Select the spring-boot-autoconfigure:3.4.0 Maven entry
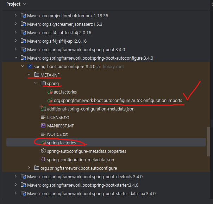This screenshot has height=204, width=213. tap(90, 58)
